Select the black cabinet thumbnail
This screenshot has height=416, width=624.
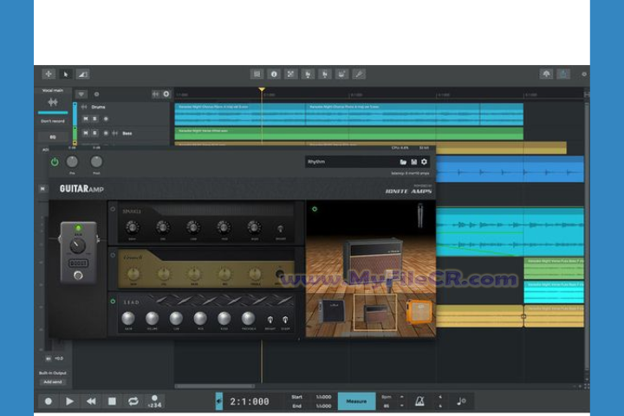coord(332,310)
